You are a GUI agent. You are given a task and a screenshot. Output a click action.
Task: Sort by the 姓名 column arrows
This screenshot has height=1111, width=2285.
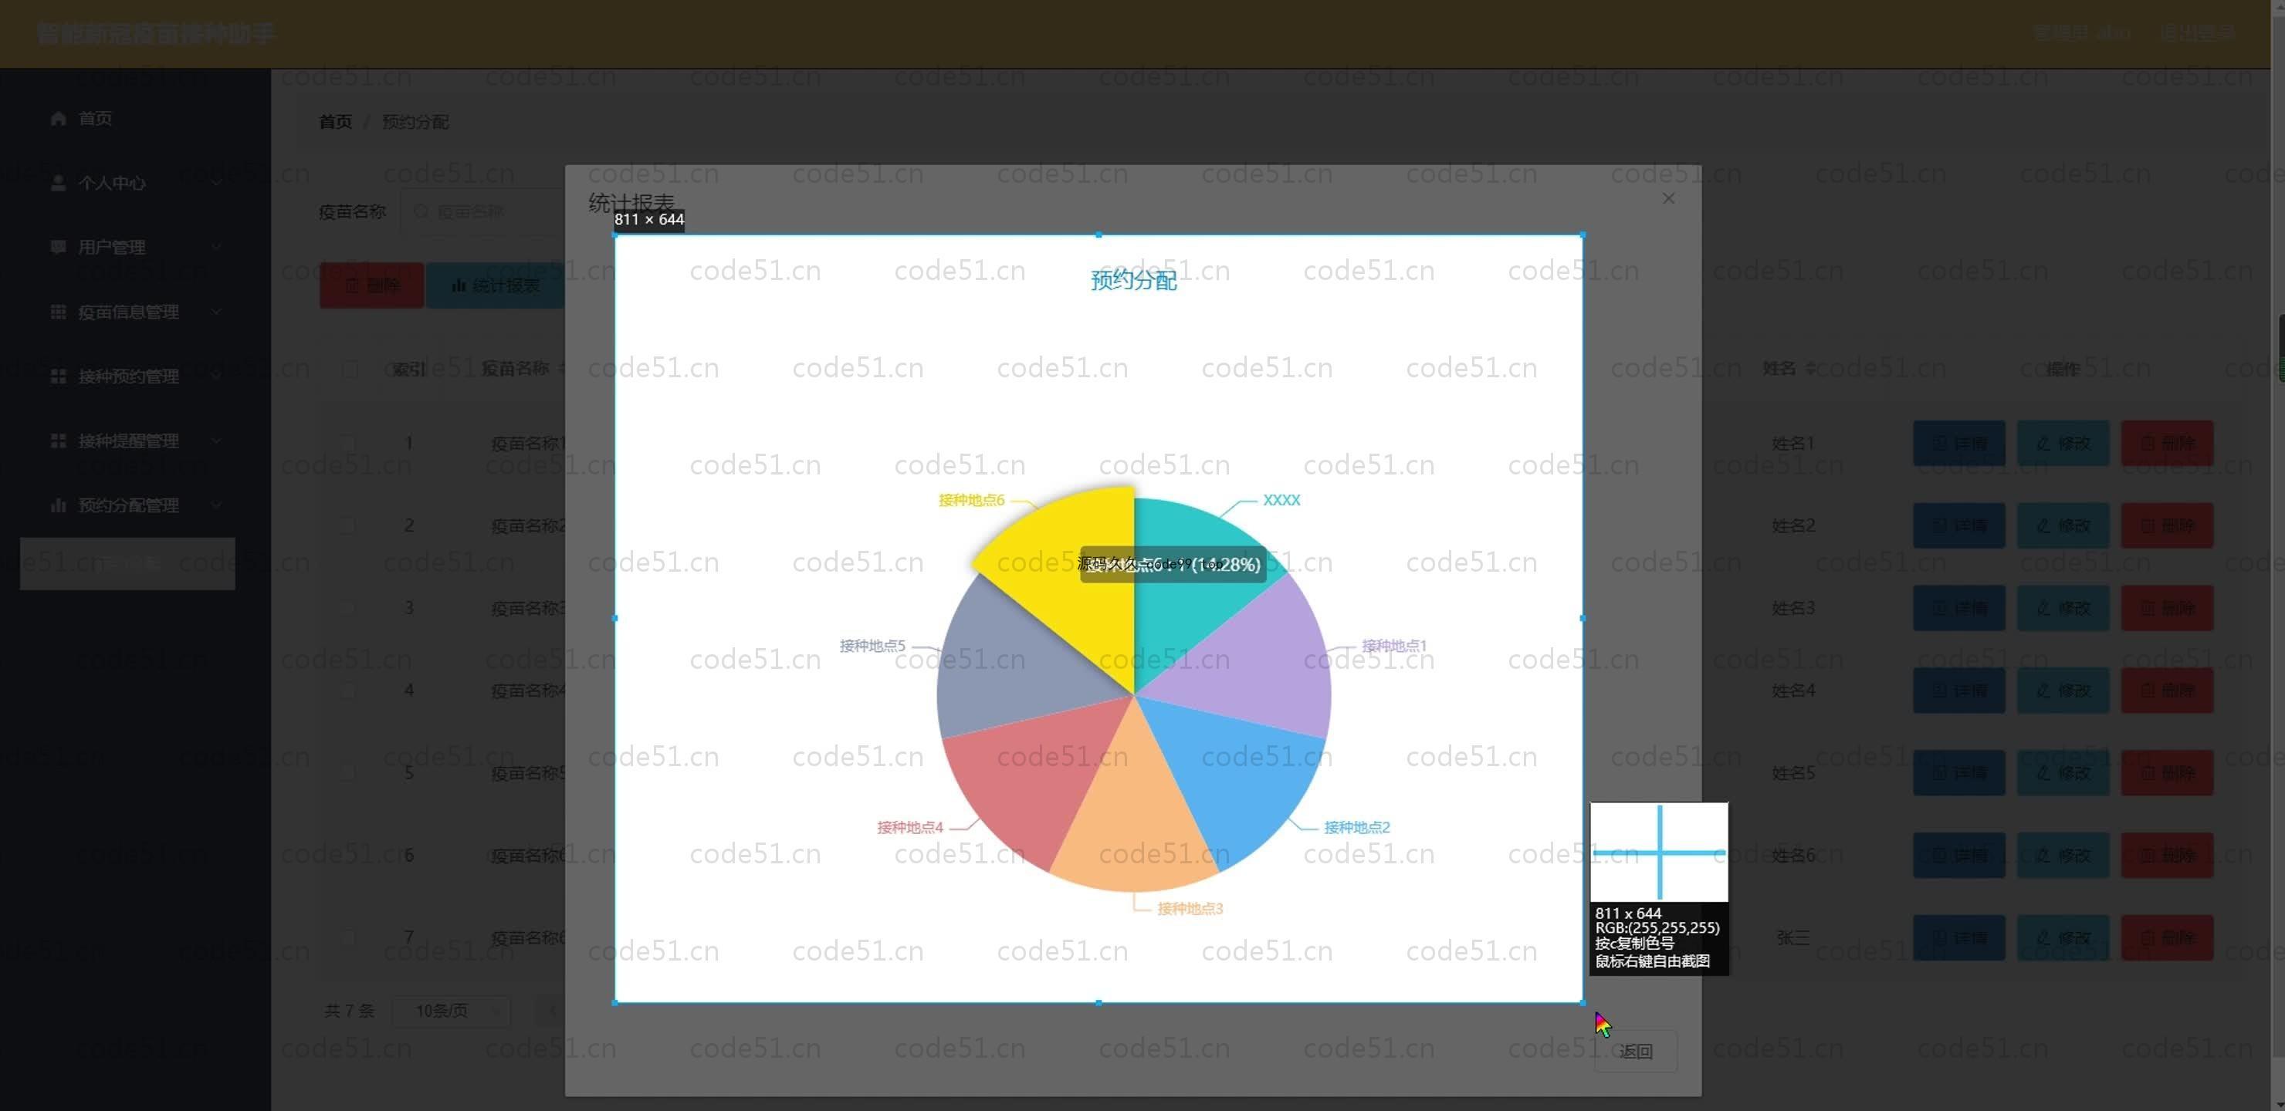click(1810, 368)
